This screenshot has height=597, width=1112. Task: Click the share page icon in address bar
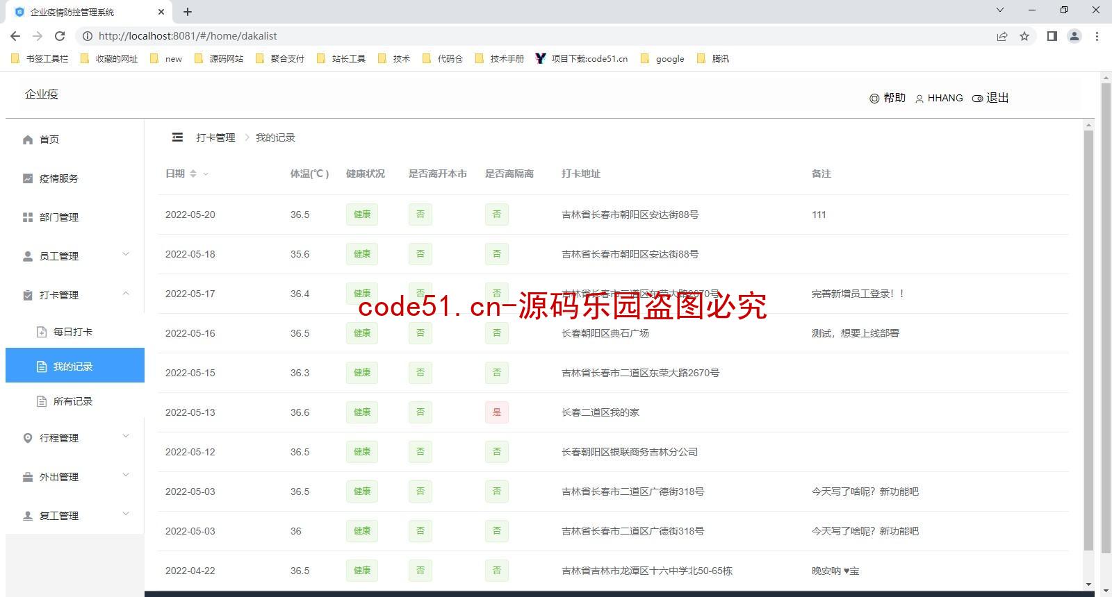(1002, 36)
